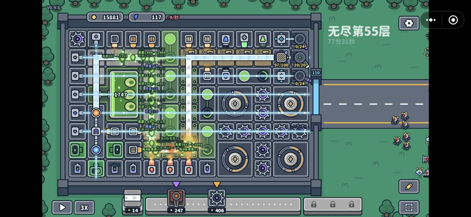Tap the middle padlock in locked slots

(332, 204)
